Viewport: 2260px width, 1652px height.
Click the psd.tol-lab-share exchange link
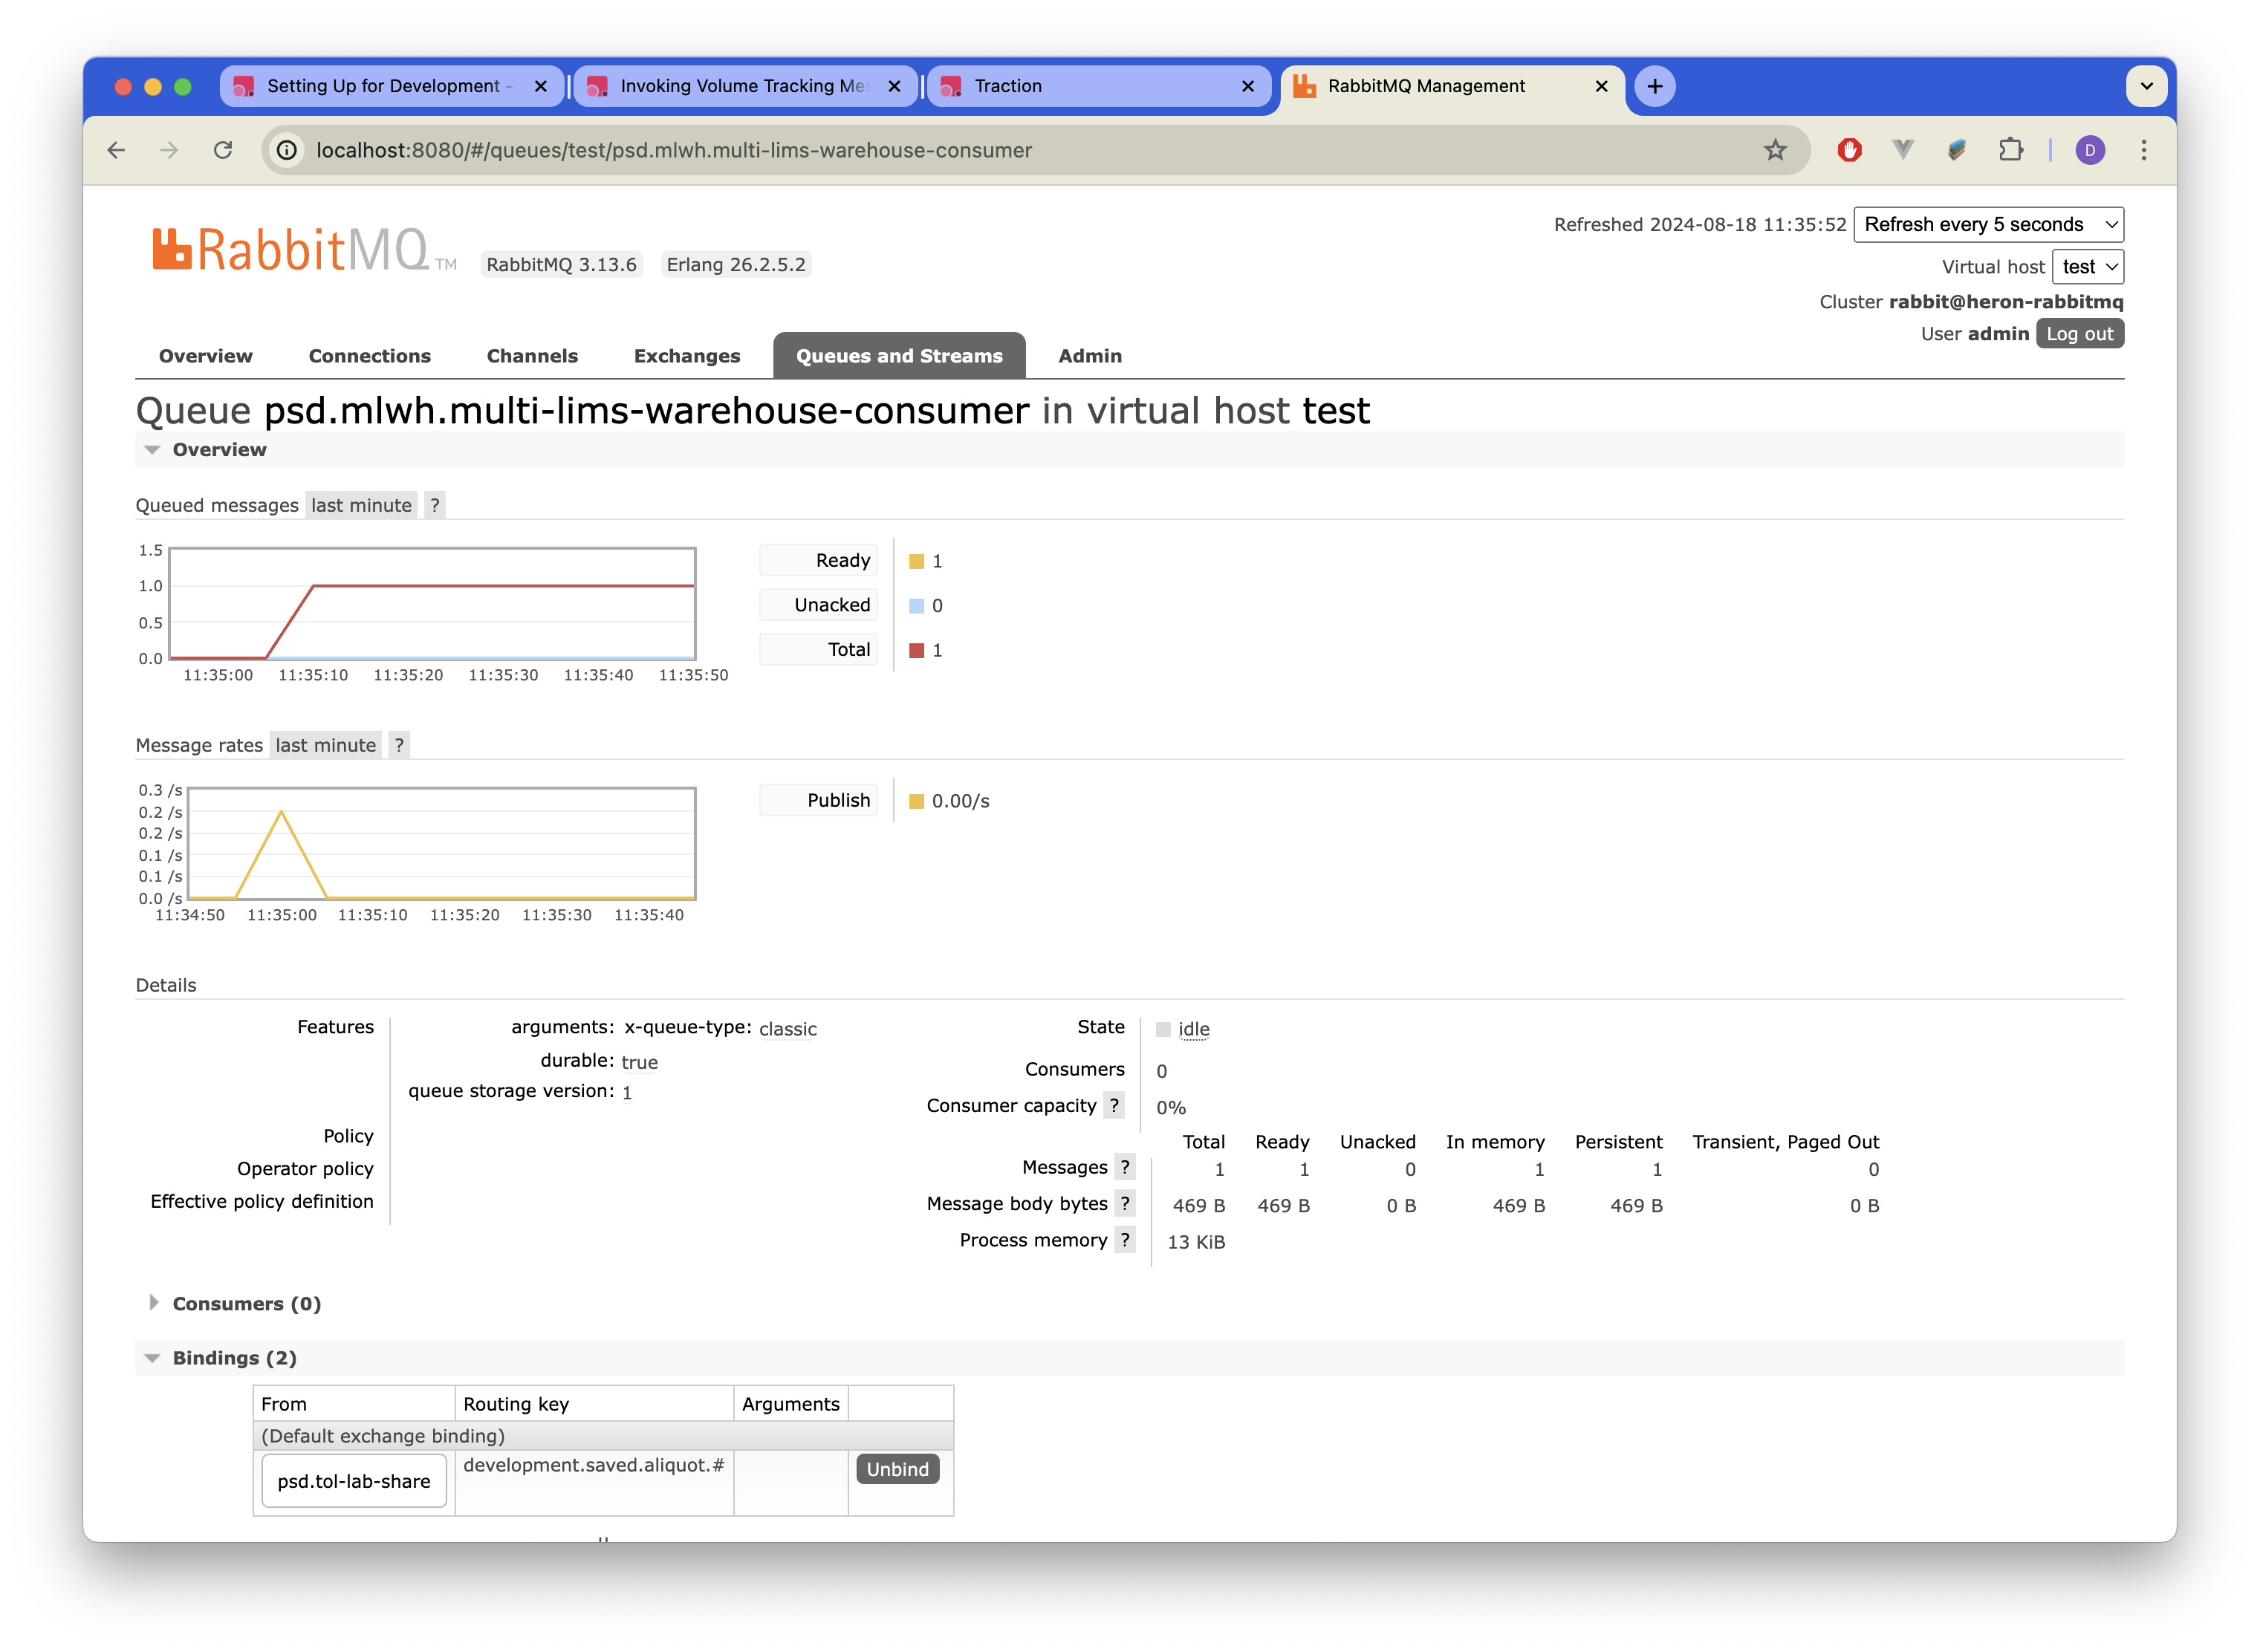pyautogui.click(x=354, y=1481)
